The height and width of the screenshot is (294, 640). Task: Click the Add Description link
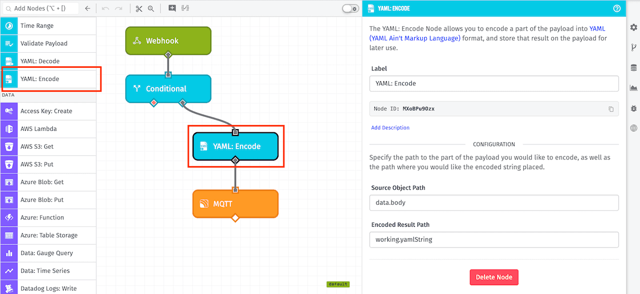[390, 128]
